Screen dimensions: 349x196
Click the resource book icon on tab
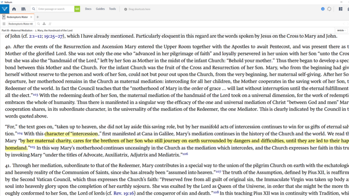click(x=4, y=17)
